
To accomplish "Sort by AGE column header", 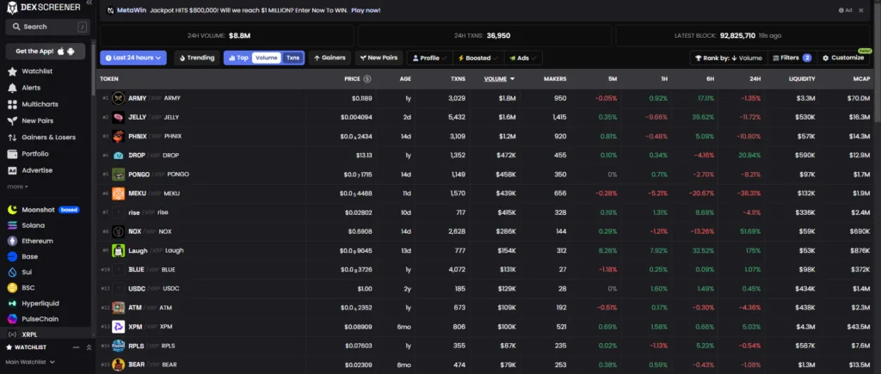I will pyautogui.click(x=405, y=79).
